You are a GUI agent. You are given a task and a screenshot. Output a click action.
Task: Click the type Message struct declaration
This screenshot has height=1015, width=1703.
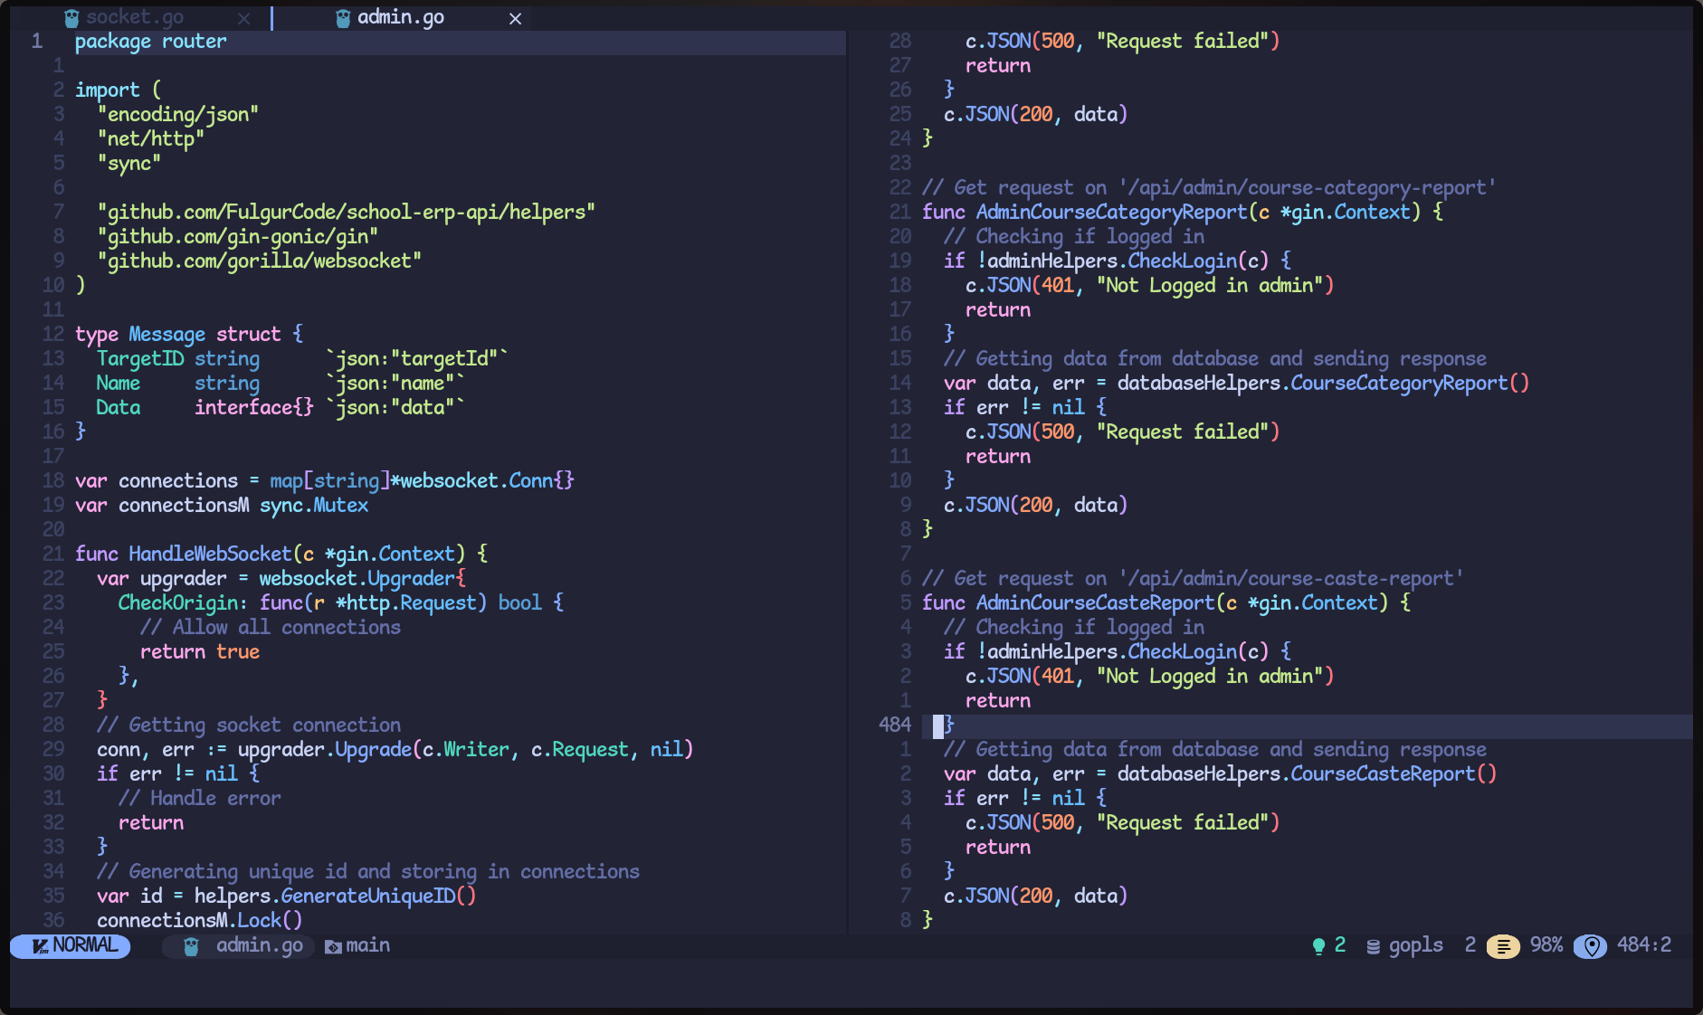(188, 334)
